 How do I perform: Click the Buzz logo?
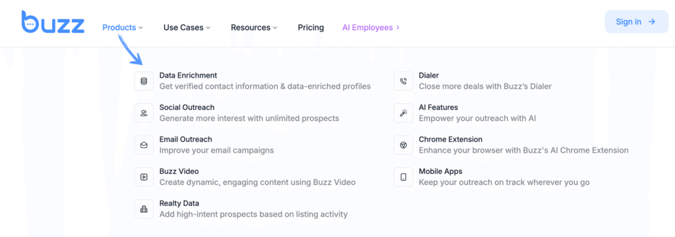(x=53, y=22)
